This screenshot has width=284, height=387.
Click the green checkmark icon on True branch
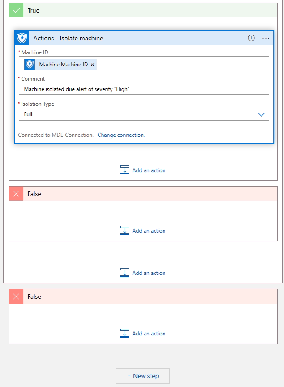point(16,10)
